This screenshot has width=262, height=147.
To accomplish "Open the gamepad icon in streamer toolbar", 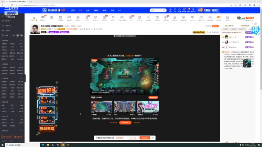I will point(201,18).
